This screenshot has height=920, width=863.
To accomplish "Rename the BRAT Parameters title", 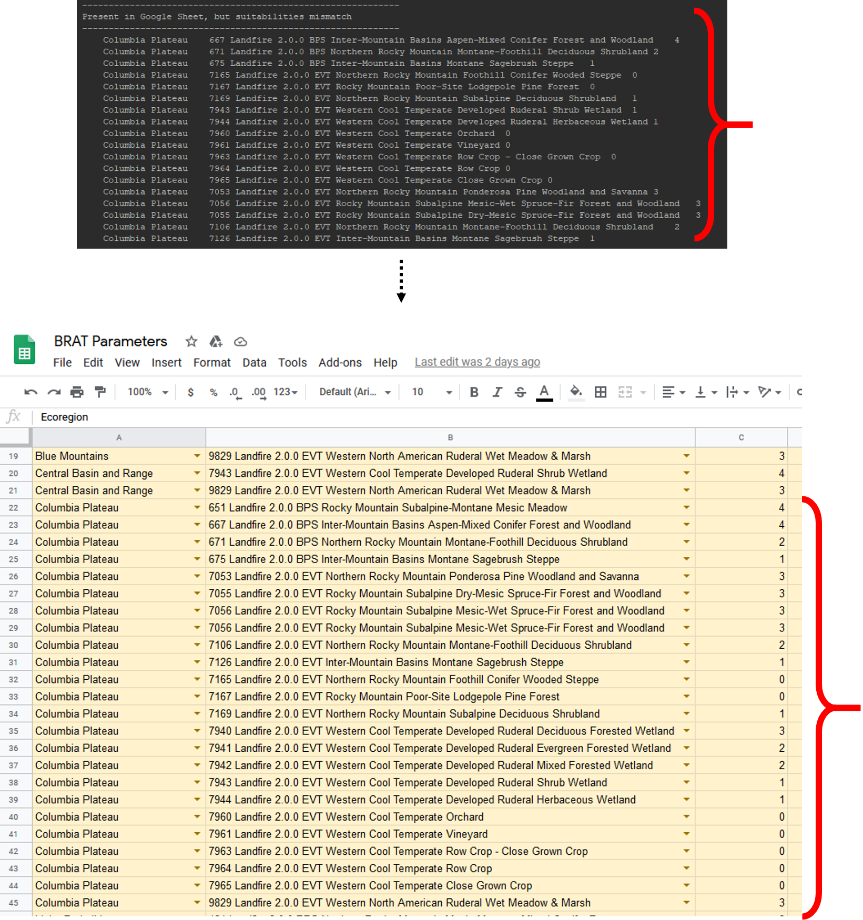I will [110, 341].
